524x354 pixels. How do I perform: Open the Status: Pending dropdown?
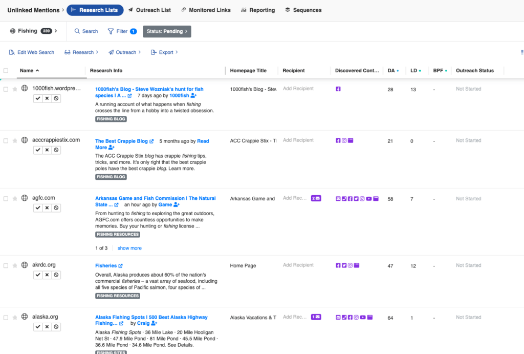(x=167, y=31)
